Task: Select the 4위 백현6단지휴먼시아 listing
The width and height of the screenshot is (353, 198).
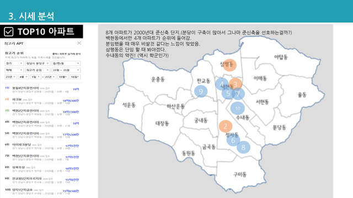Action: click(42, 123)
